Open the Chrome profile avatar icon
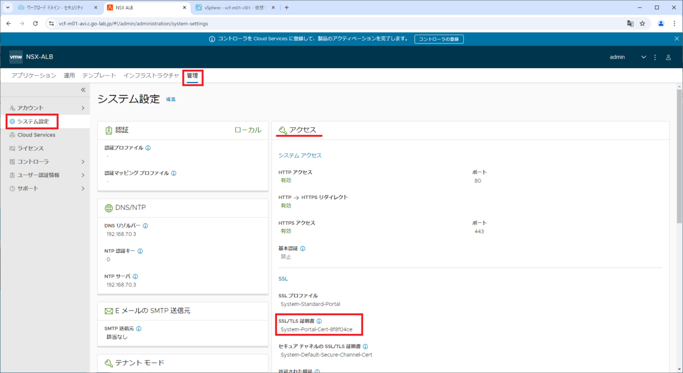 click(x=661, y=23)
